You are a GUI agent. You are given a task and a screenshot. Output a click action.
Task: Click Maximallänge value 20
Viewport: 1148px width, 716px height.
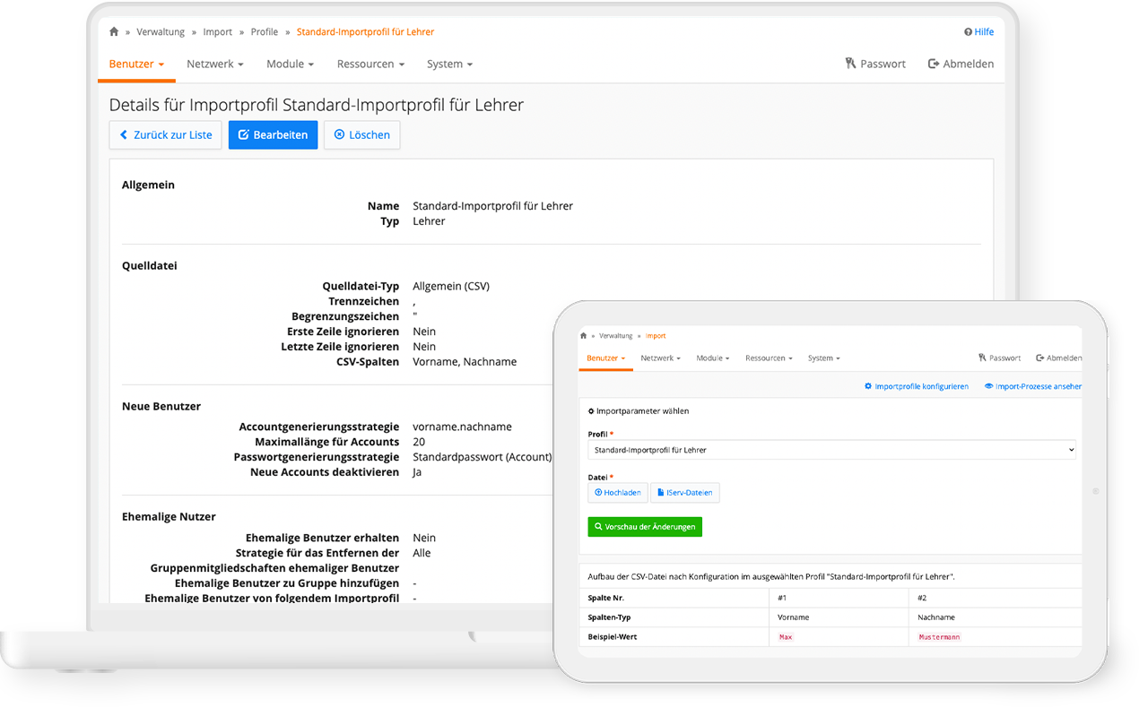(x=419, y=442)
